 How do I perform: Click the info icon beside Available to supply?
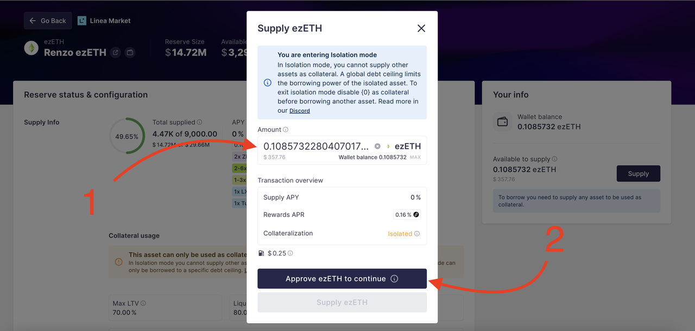pyautogui.click(x=554, y=159)
